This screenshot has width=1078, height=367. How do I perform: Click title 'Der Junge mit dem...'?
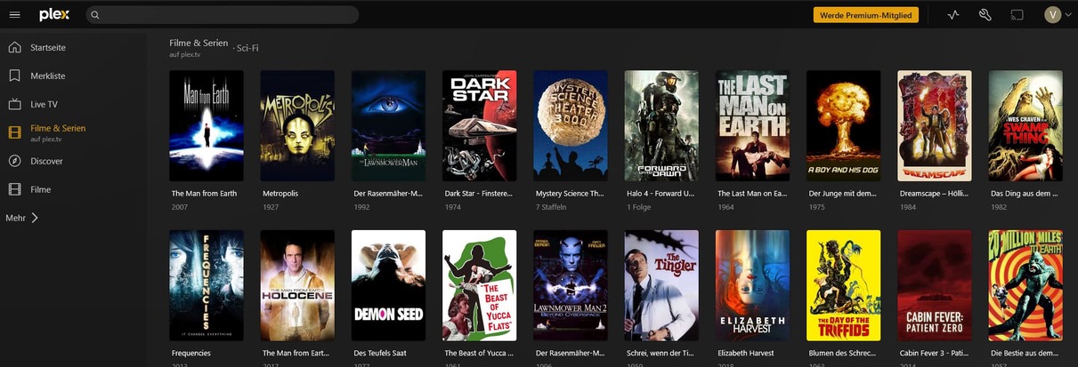point(842,193)
